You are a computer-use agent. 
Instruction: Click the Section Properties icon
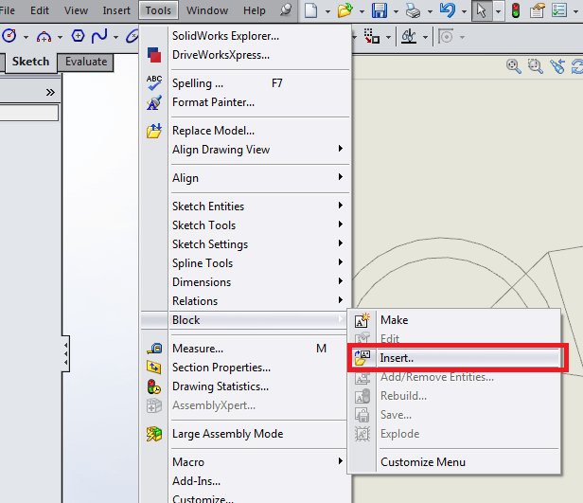154,368
